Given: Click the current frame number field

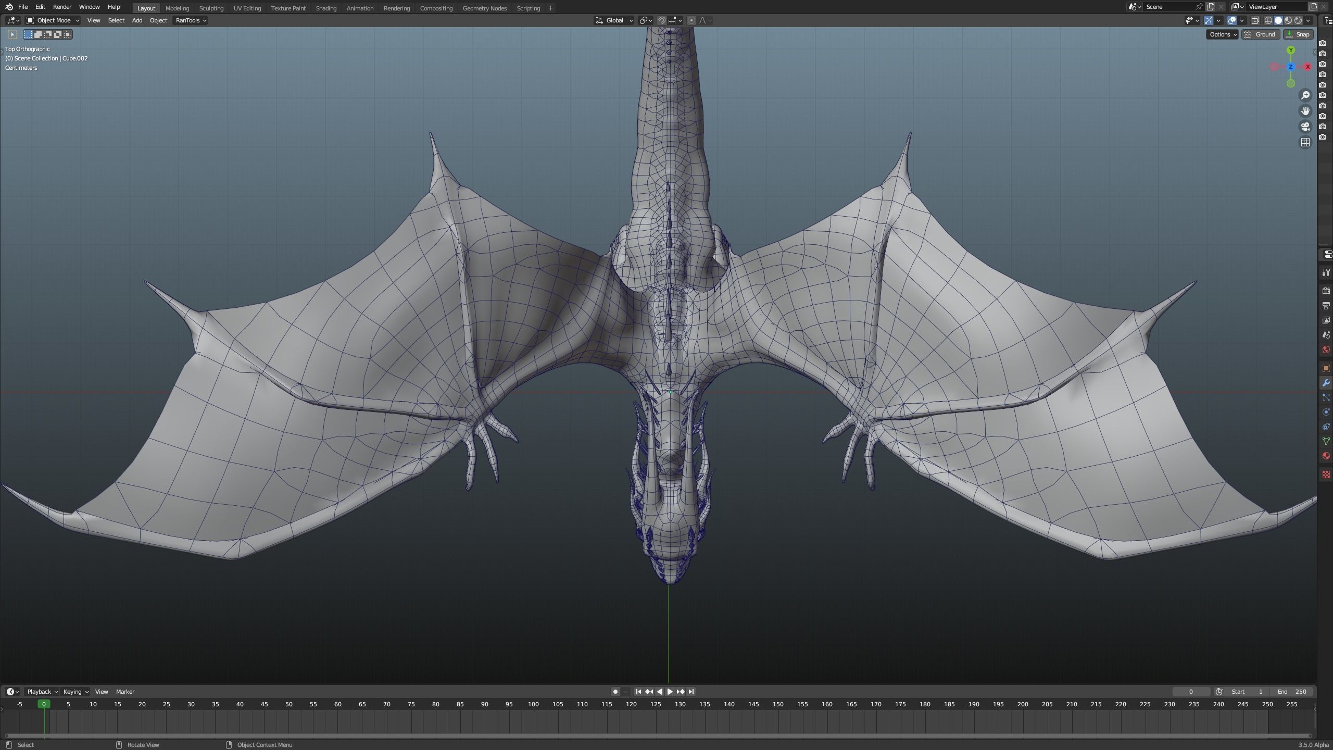Looking at the screenshot, I should pos(1191,692).
